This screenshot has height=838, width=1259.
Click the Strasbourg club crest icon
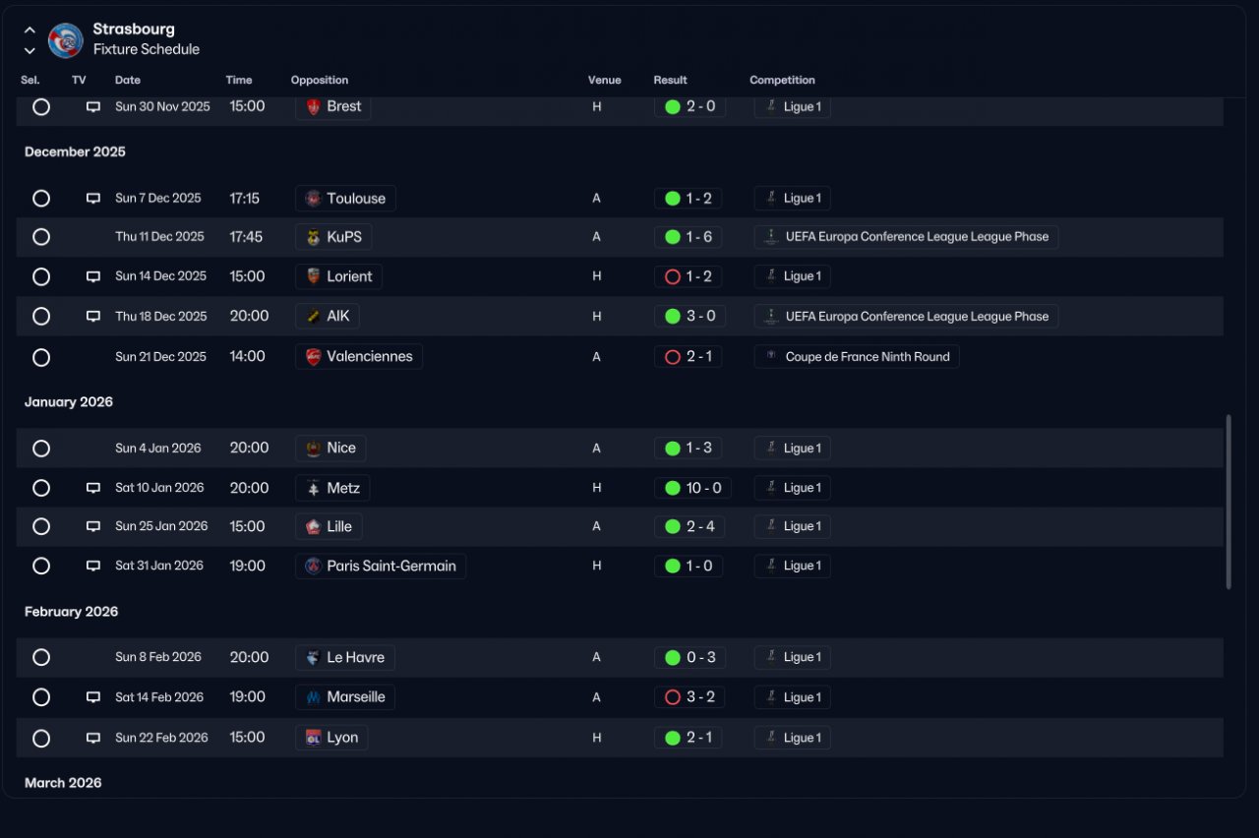pos(66,39)
